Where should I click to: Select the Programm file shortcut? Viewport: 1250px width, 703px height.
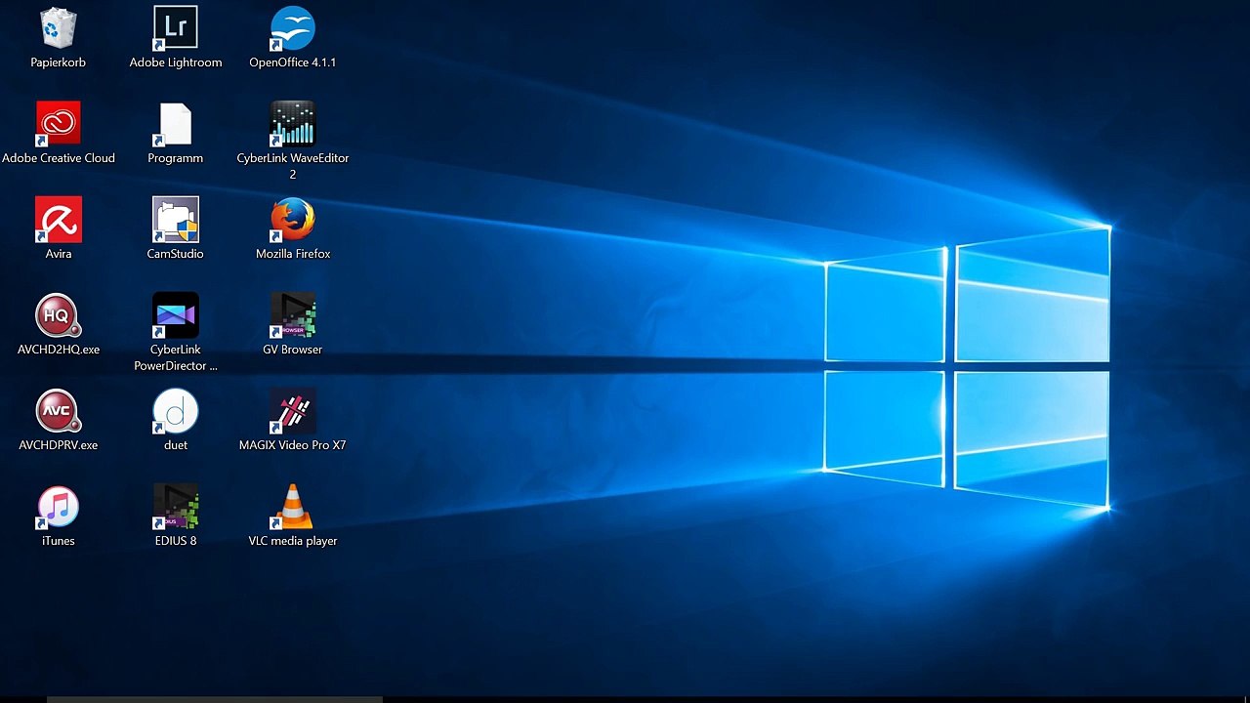click(x=176, y=124)
